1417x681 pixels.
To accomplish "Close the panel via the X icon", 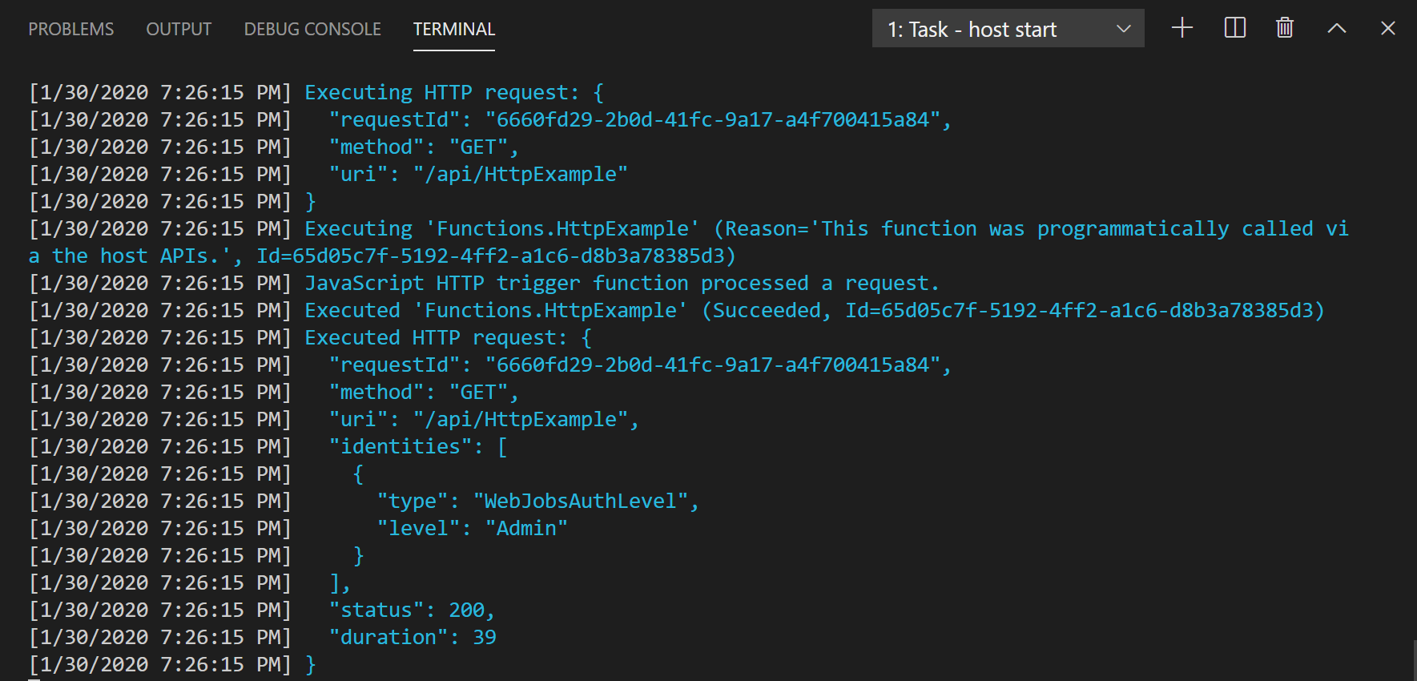I will point(1387,28).
